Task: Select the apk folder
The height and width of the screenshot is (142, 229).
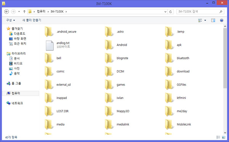Action: pos(173,45)
